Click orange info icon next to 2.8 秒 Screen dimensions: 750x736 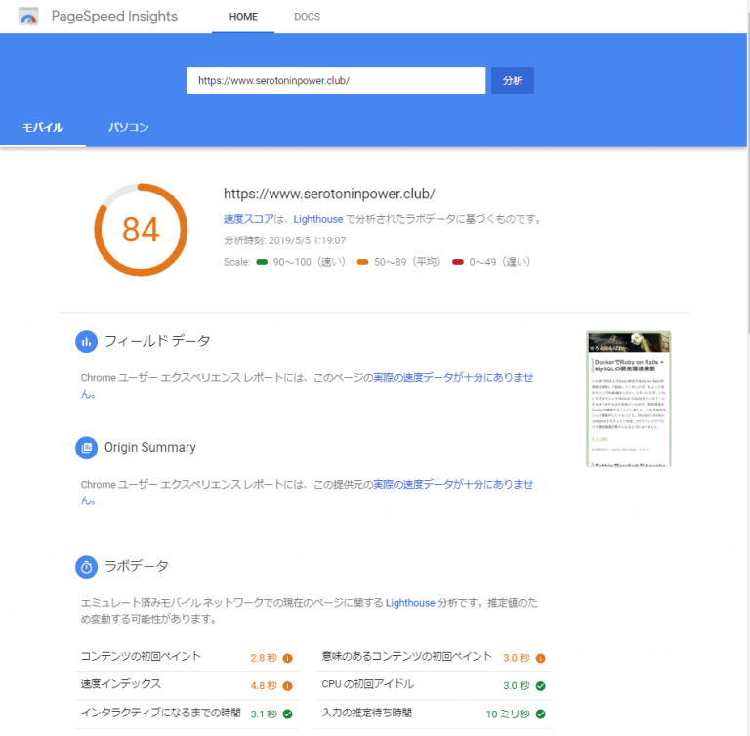[x=287, y=658]
